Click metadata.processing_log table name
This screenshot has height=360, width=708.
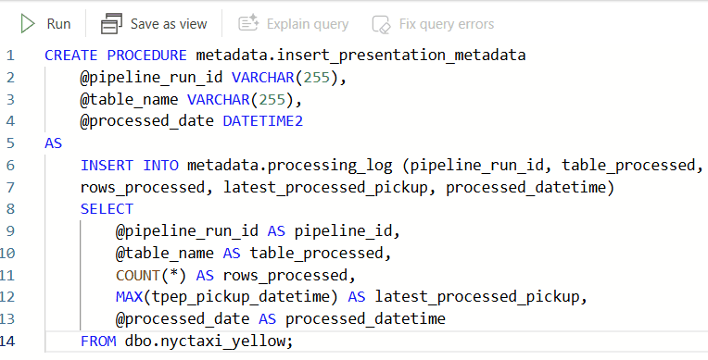290,166
